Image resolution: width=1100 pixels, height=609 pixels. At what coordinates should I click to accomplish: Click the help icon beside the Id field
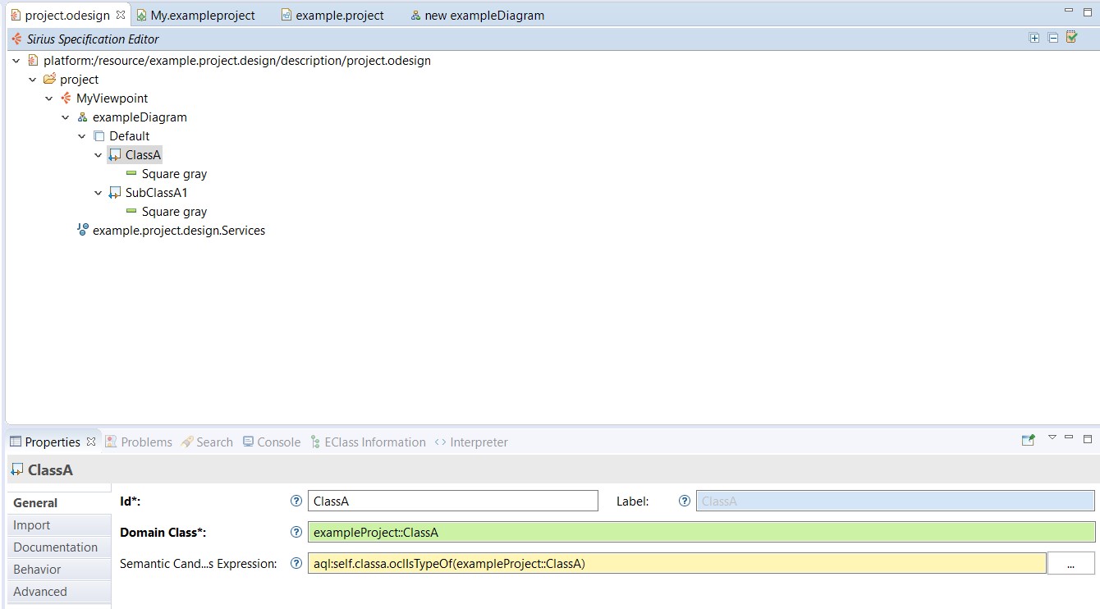296,501
